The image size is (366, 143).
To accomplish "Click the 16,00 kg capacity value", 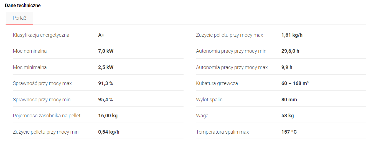I will click(x=108, y=116).
